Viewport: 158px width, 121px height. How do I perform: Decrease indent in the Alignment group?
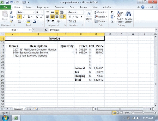(x=48, y=21)
